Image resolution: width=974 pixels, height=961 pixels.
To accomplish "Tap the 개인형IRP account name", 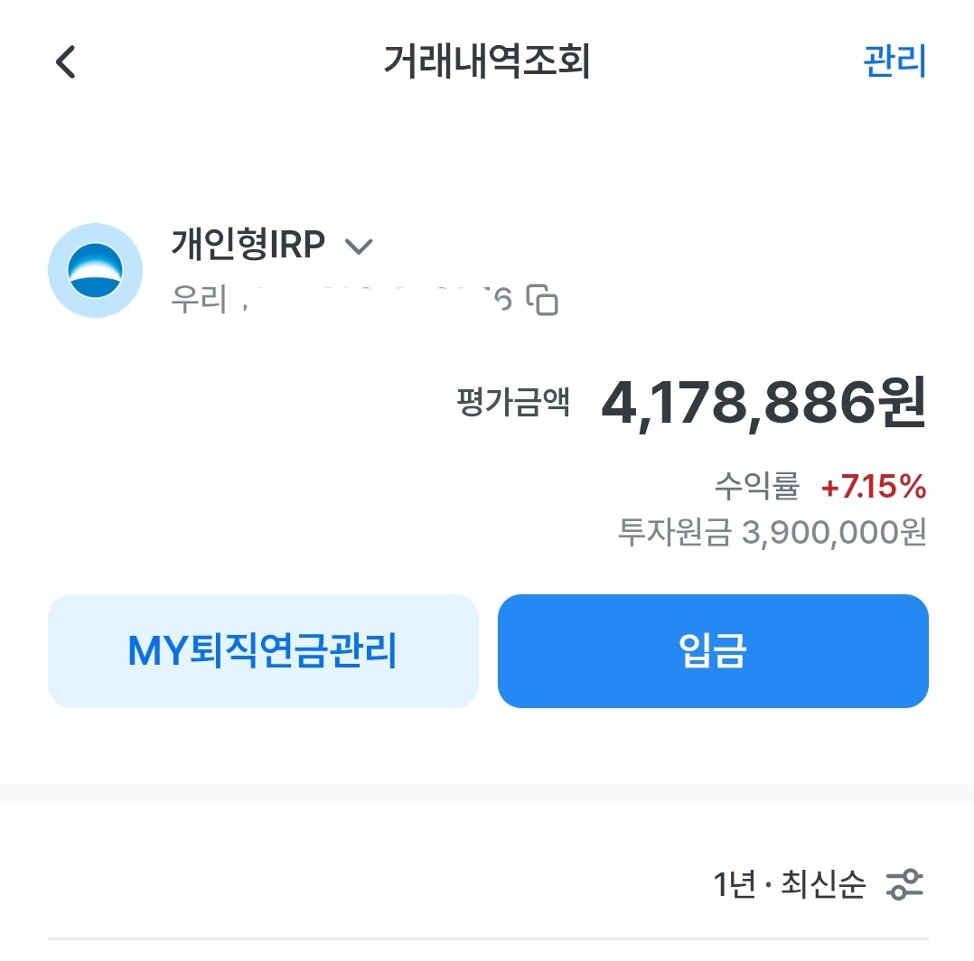I will [248, 245].
